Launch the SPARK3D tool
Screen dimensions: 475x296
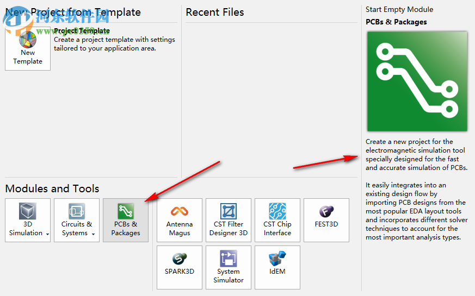coord(180,267)
